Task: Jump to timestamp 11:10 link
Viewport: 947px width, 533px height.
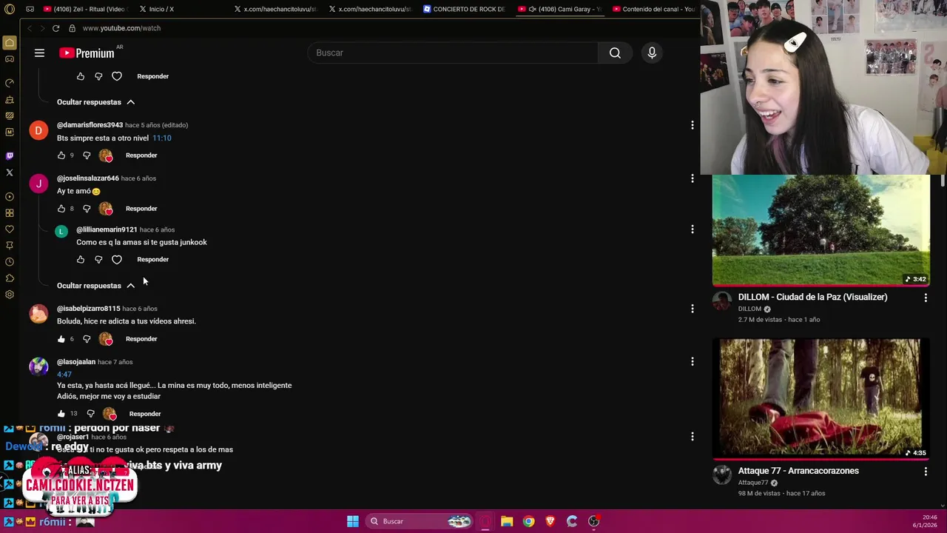Action: (x=161, y=138)
